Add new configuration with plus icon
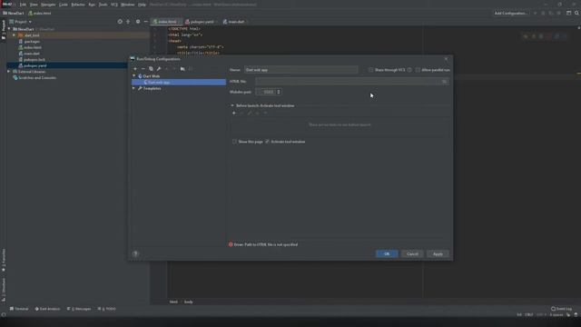Image resolution: width=581 pixels, height=327 pixels. click(135, 69)
